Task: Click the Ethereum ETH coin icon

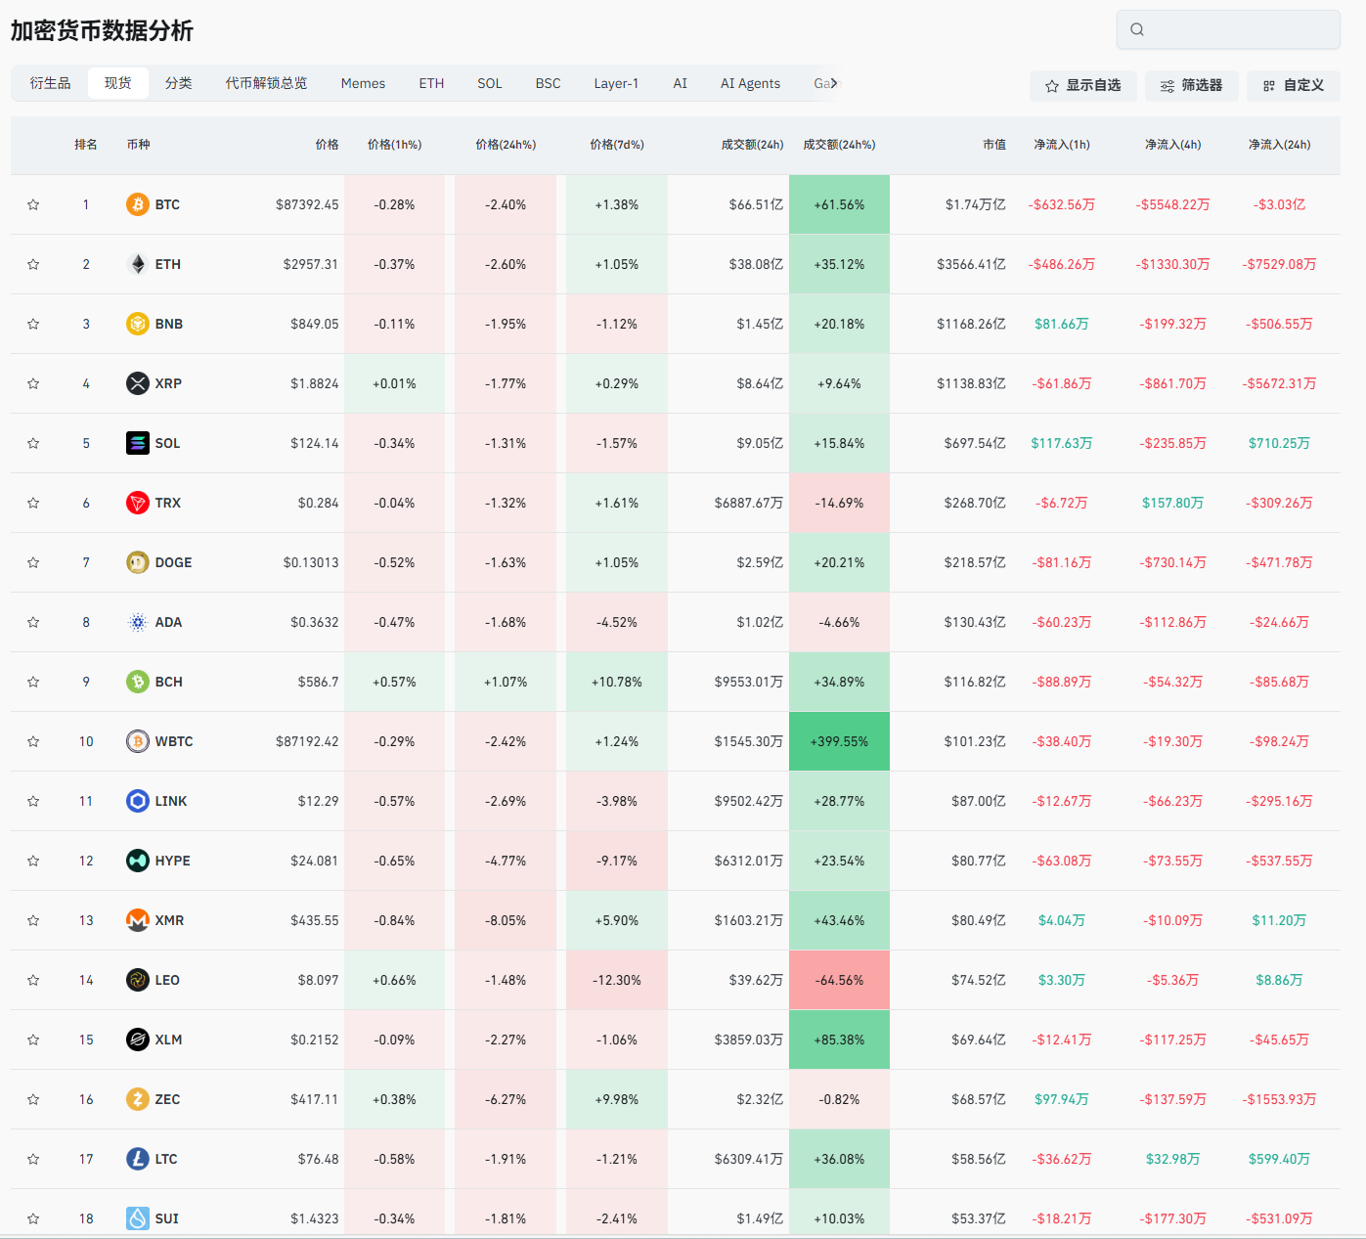Action: click(x=138, y=264)
